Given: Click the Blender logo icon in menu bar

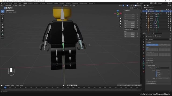Looking at the screenshot, I should (x=1, y=3).
